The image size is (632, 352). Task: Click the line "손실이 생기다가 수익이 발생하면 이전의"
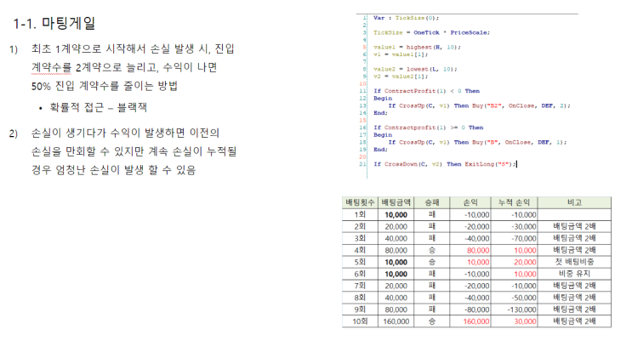125,133
